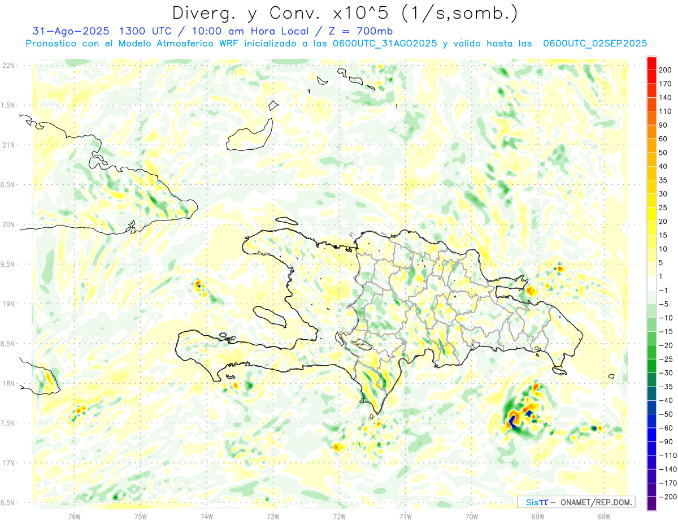Click the longitude label "68W"
678x524 pixels.
tap(603, 516)
